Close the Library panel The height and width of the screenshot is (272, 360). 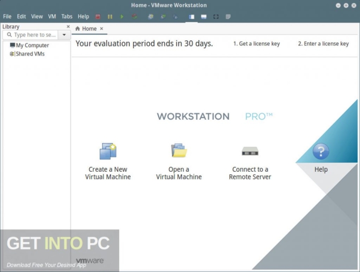coord(68,27)
